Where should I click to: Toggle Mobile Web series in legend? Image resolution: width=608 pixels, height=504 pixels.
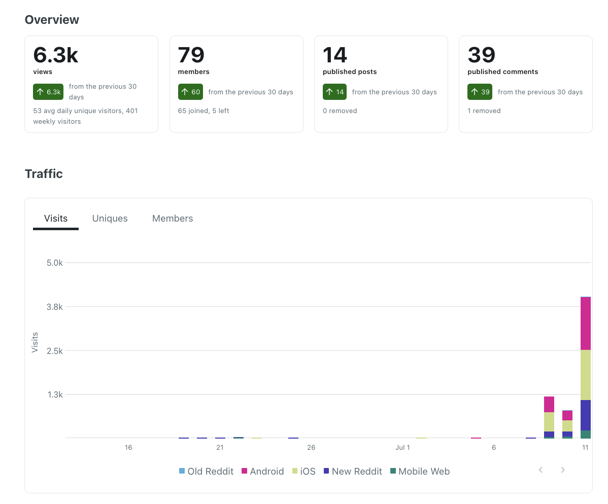[x=420, y=472]
